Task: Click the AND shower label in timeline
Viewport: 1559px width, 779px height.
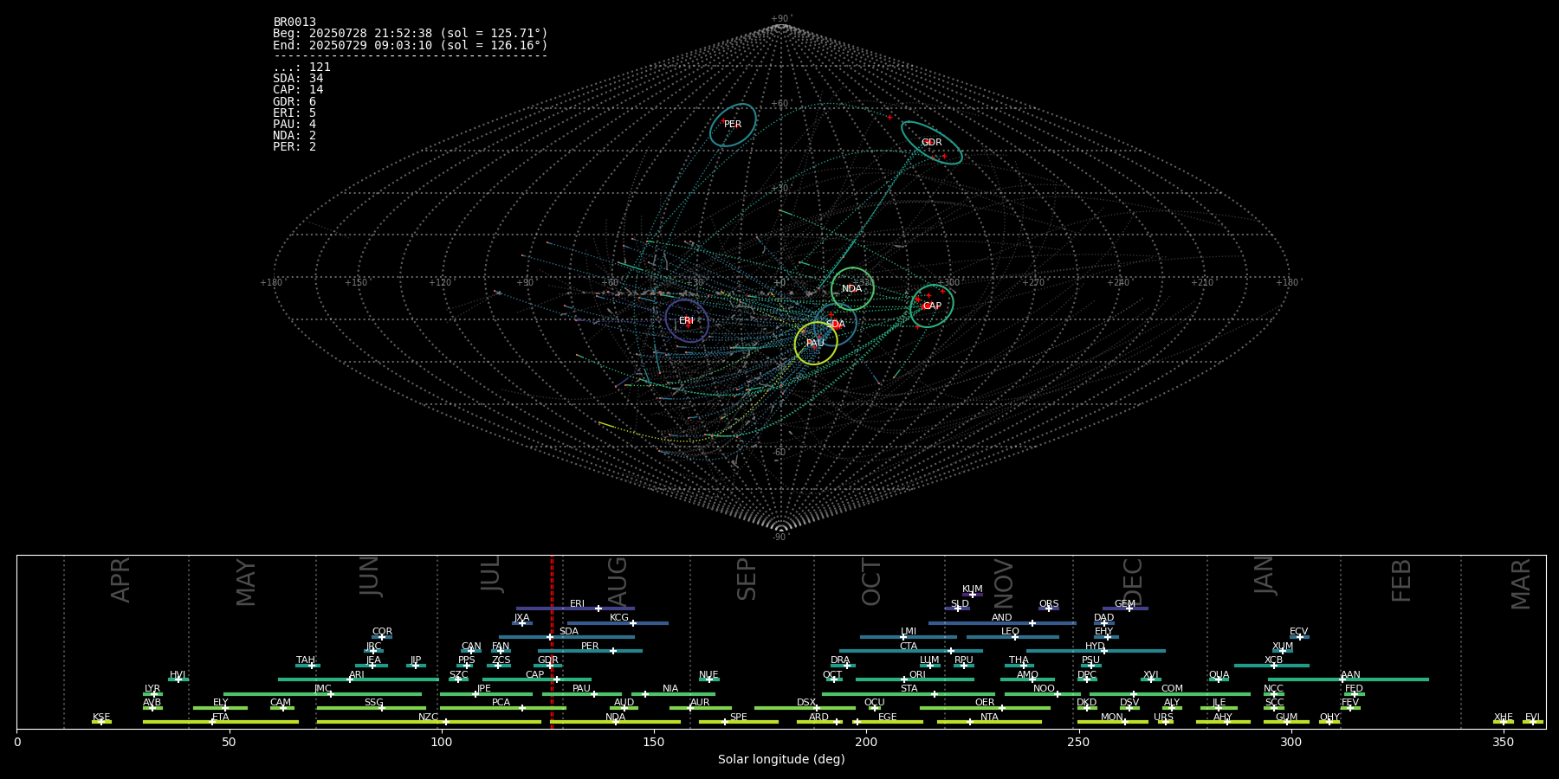Action: pos(1002,618)
